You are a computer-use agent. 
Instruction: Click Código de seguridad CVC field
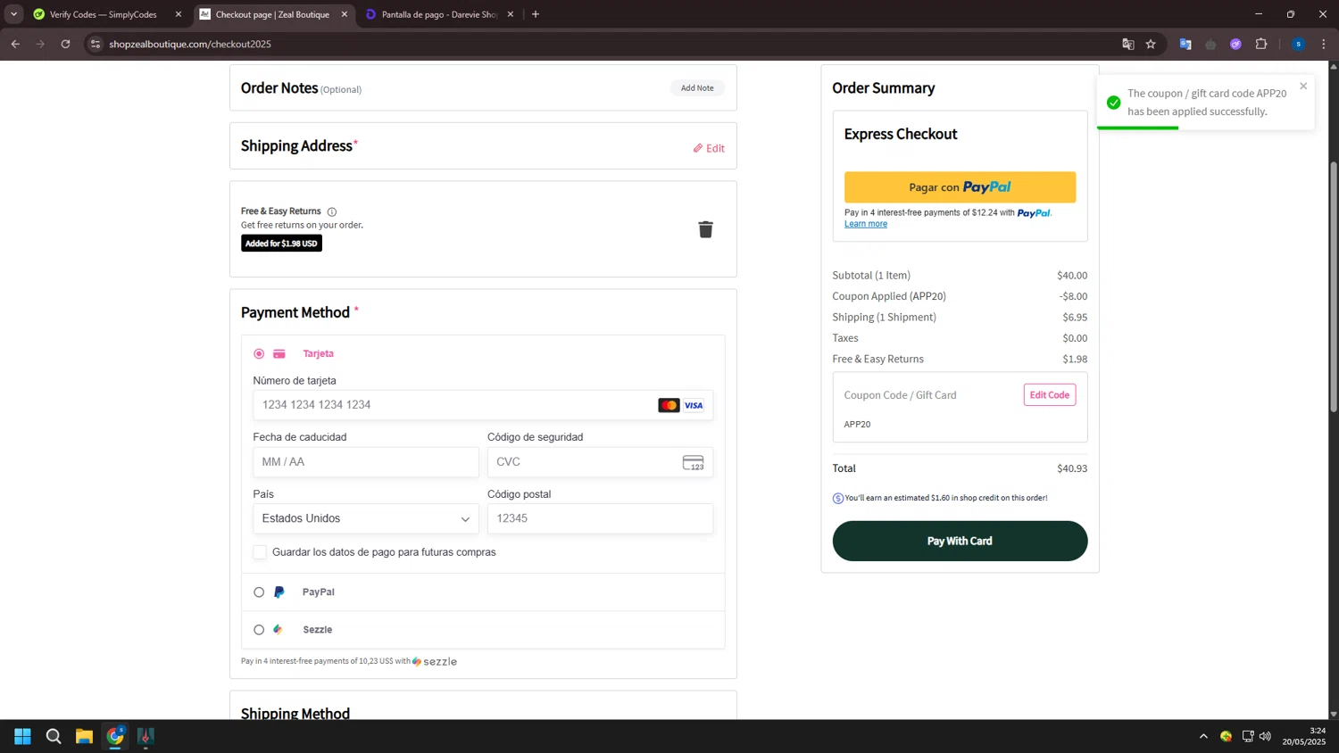[x=600, y=462]
